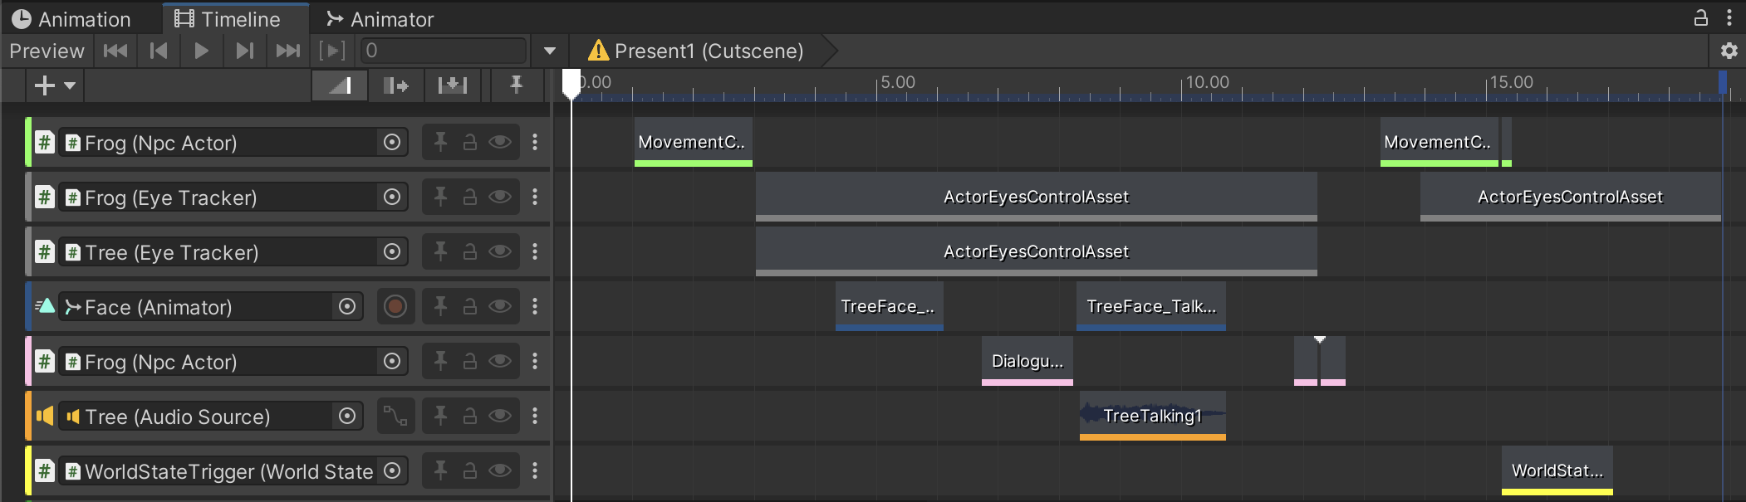Enable record button on Face (Animator) track
Image resolution: width=1746 pixels, height=502 pixels.
pyautogui.click(x=395, y=306)
